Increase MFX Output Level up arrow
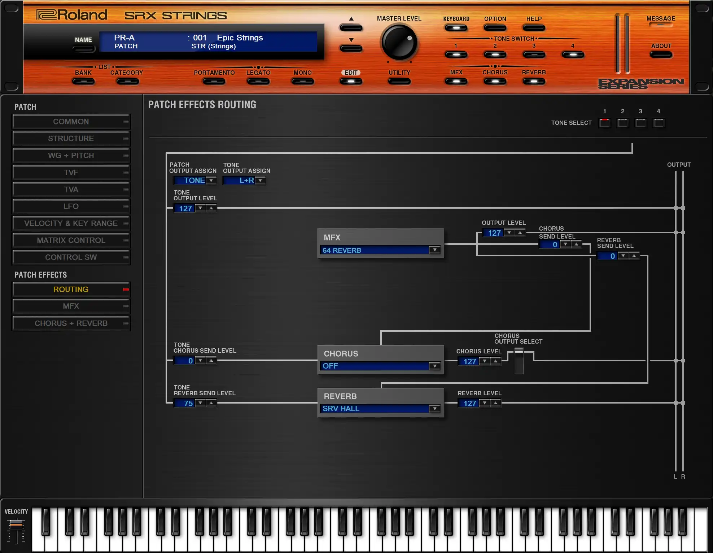This screenshot has width=713, height=553. (520, 233)
